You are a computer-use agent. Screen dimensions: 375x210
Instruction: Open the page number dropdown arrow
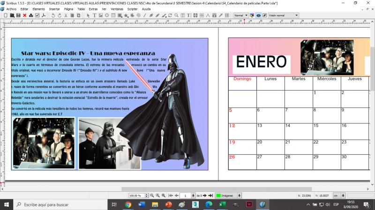(x=193, y=196)
